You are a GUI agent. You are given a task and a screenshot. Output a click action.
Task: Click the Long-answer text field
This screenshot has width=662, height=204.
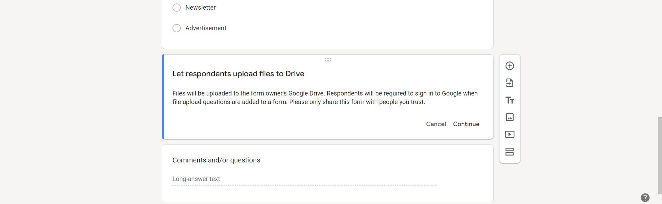pyautogui.click(x=304, y=179)
